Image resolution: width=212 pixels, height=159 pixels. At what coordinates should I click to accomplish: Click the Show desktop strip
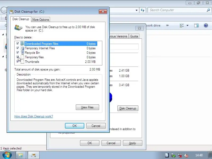pos(210,155)
